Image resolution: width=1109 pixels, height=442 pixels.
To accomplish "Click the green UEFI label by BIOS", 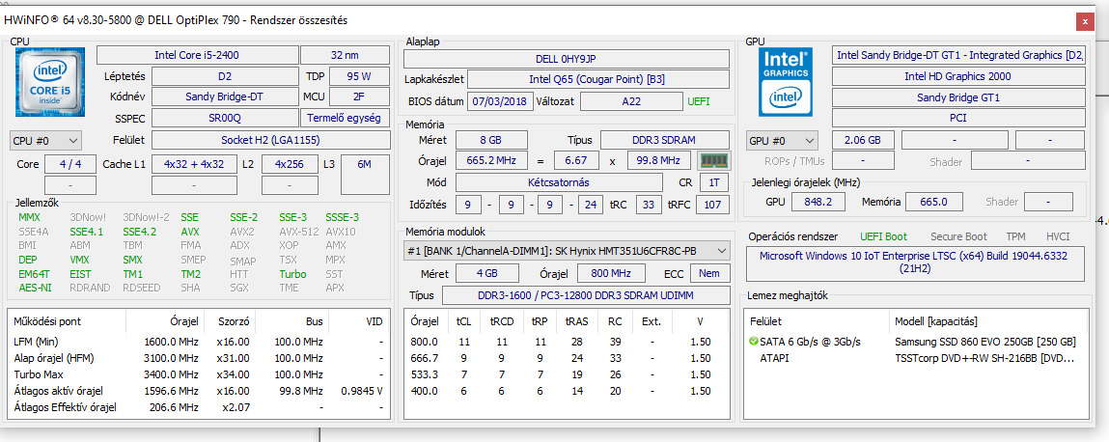I will (x=699, y=101).
